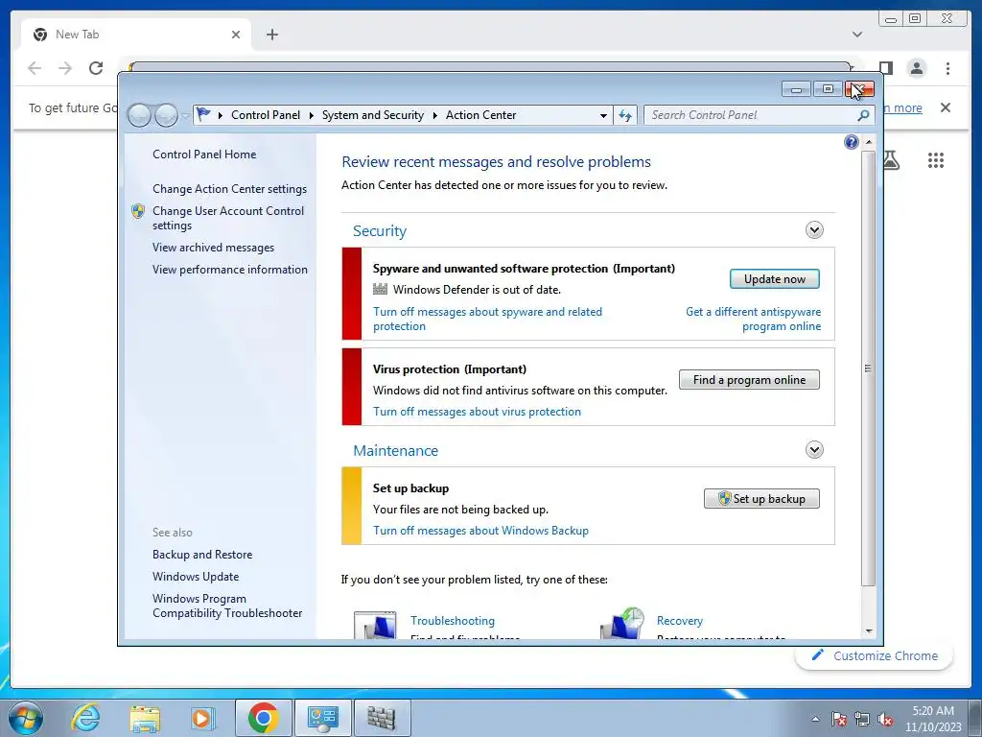Click the Windows Defender taskbar icon
The height and width of the screenshot is (737, 982).
click(382, 718)
